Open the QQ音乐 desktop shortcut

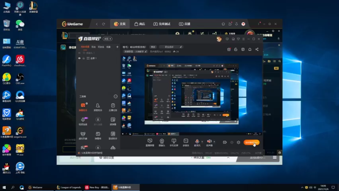[x=6, y=79]
